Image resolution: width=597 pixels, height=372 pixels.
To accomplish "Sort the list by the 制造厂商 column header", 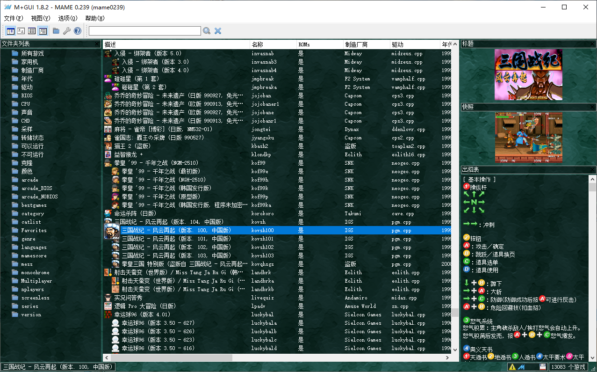I will point(356,44).
